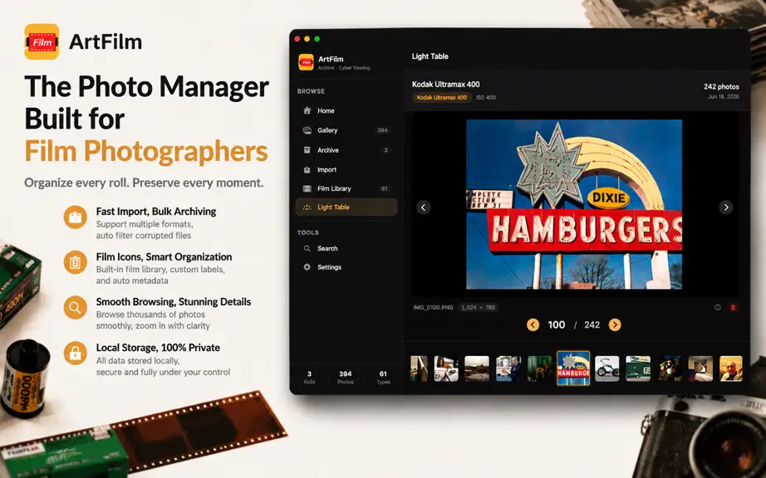Click the TOOLS section heading
This screenshot has width=766, height=478.
point(307,232)
